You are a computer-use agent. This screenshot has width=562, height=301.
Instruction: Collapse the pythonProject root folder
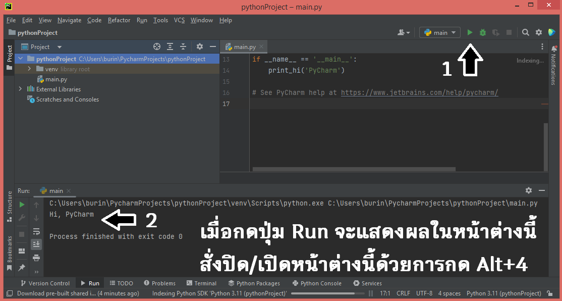tap(20, 59)
